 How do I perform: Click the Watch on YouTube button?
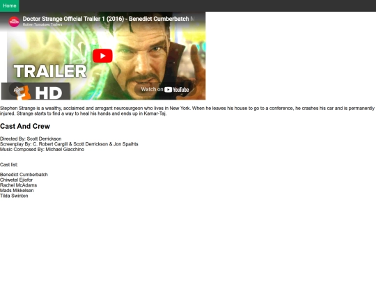coord(165,90)
